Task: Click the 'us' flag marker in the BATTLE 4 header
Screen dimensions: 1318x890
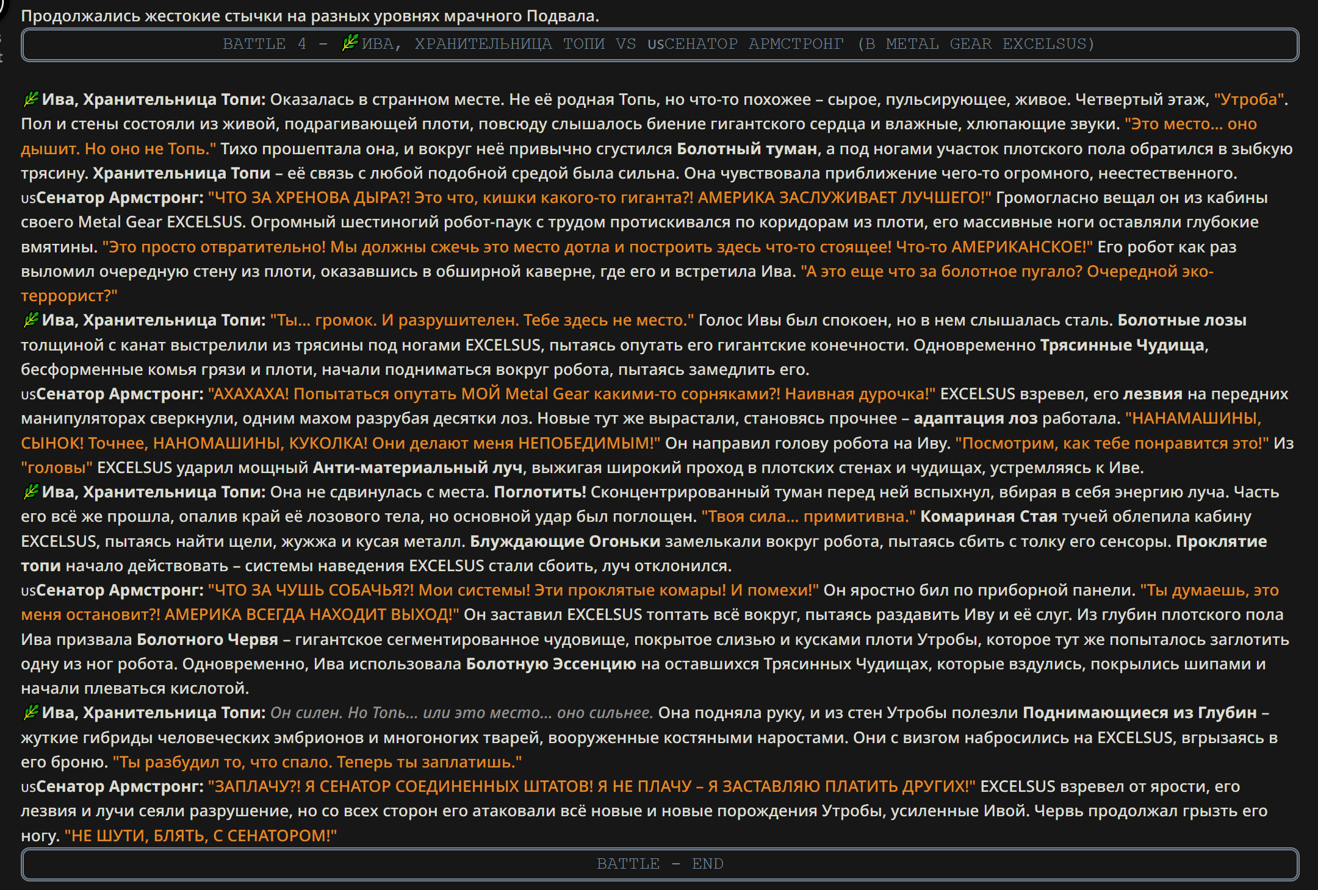Action: [655, 44]
